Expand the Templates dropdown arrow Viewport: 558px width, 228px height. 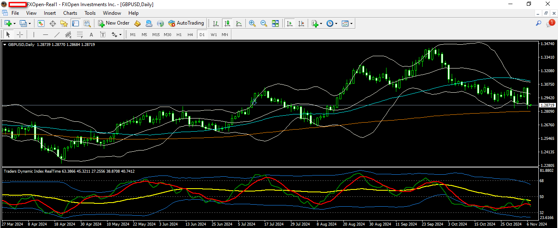point(352,23)
